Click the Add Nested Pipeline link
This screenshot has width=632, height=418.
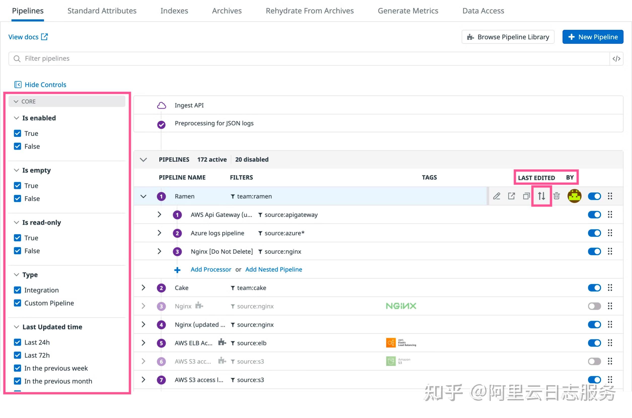pos(273,269)
